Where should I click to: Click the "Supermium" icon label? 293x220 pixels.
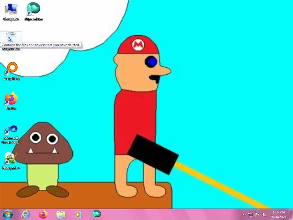click(x=33, y=19)
